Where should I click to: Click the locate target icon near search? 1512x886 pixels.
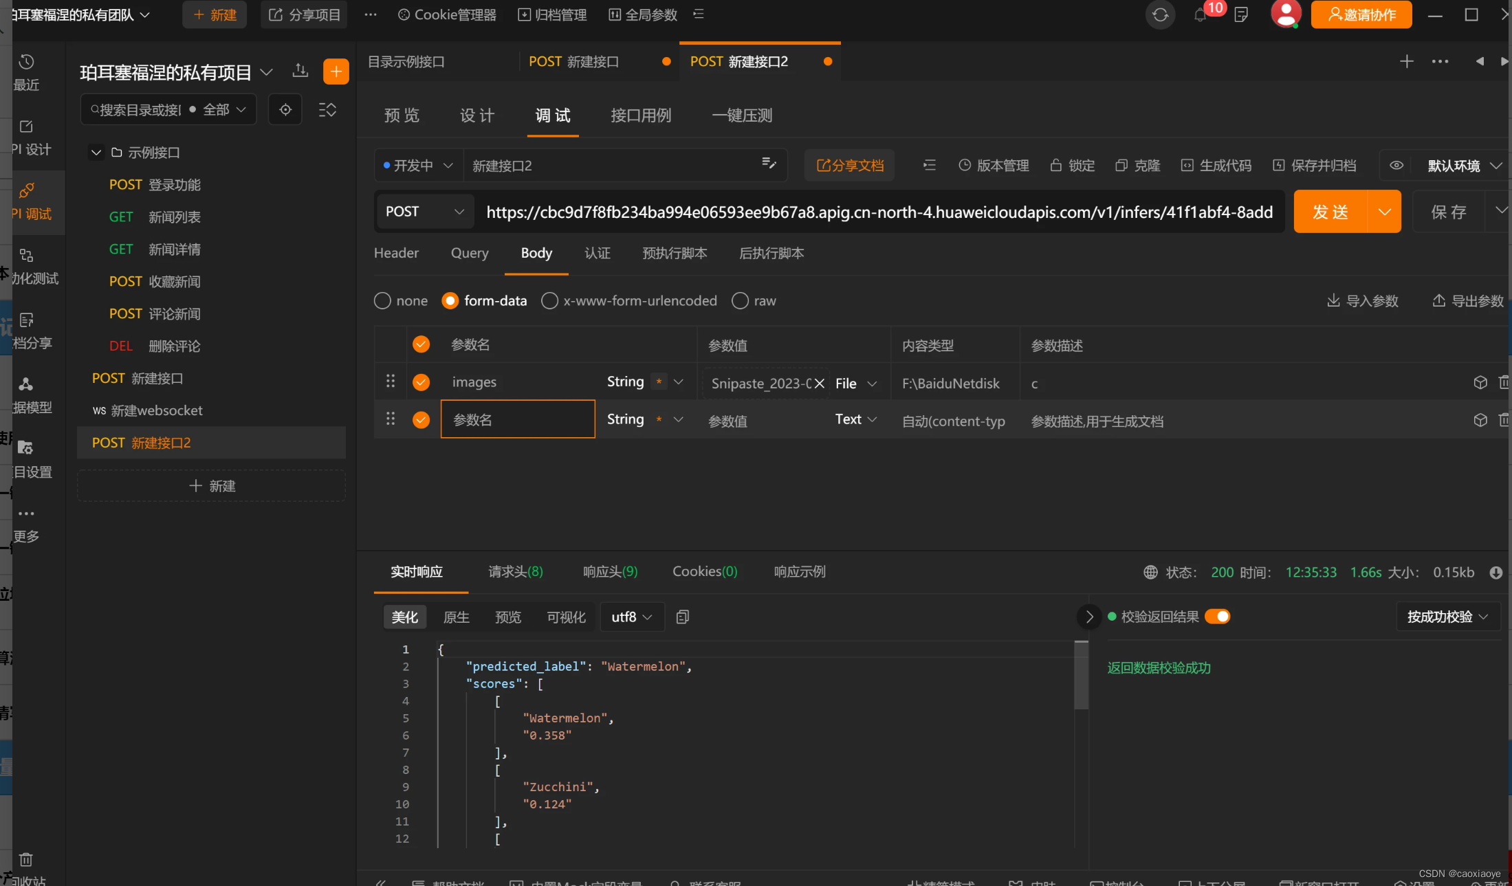click(285, 110)
